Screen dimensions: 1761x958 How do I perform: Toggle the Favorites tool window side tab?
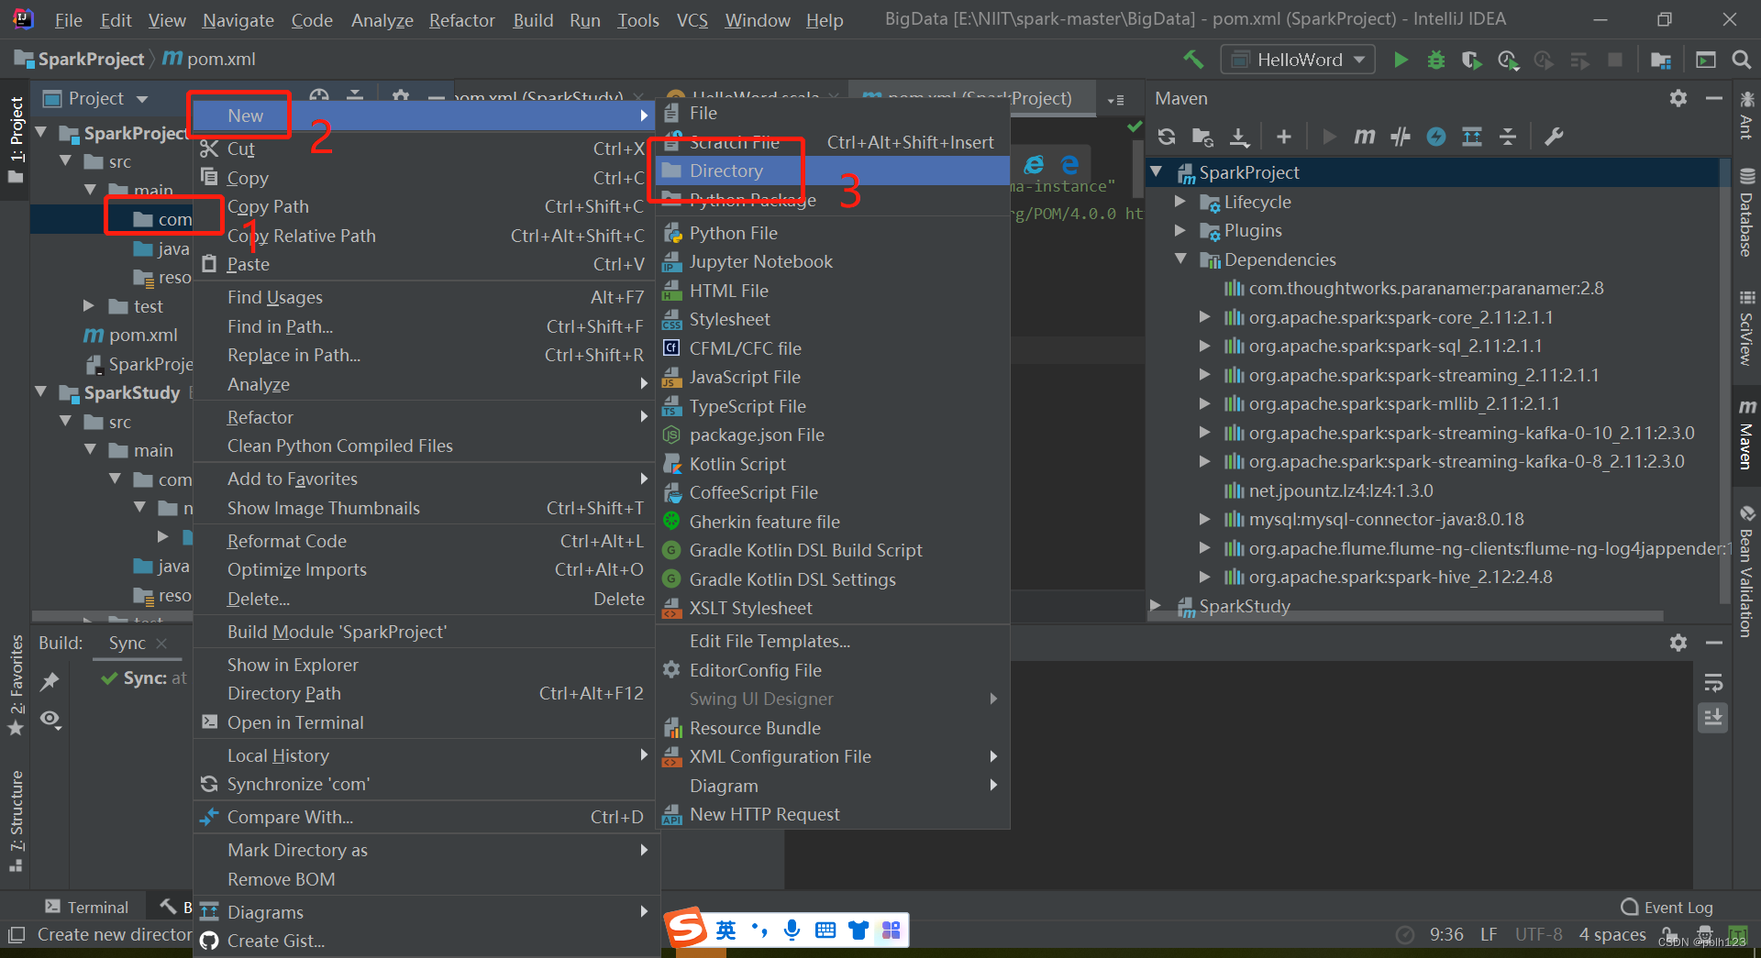click(17, 685)
